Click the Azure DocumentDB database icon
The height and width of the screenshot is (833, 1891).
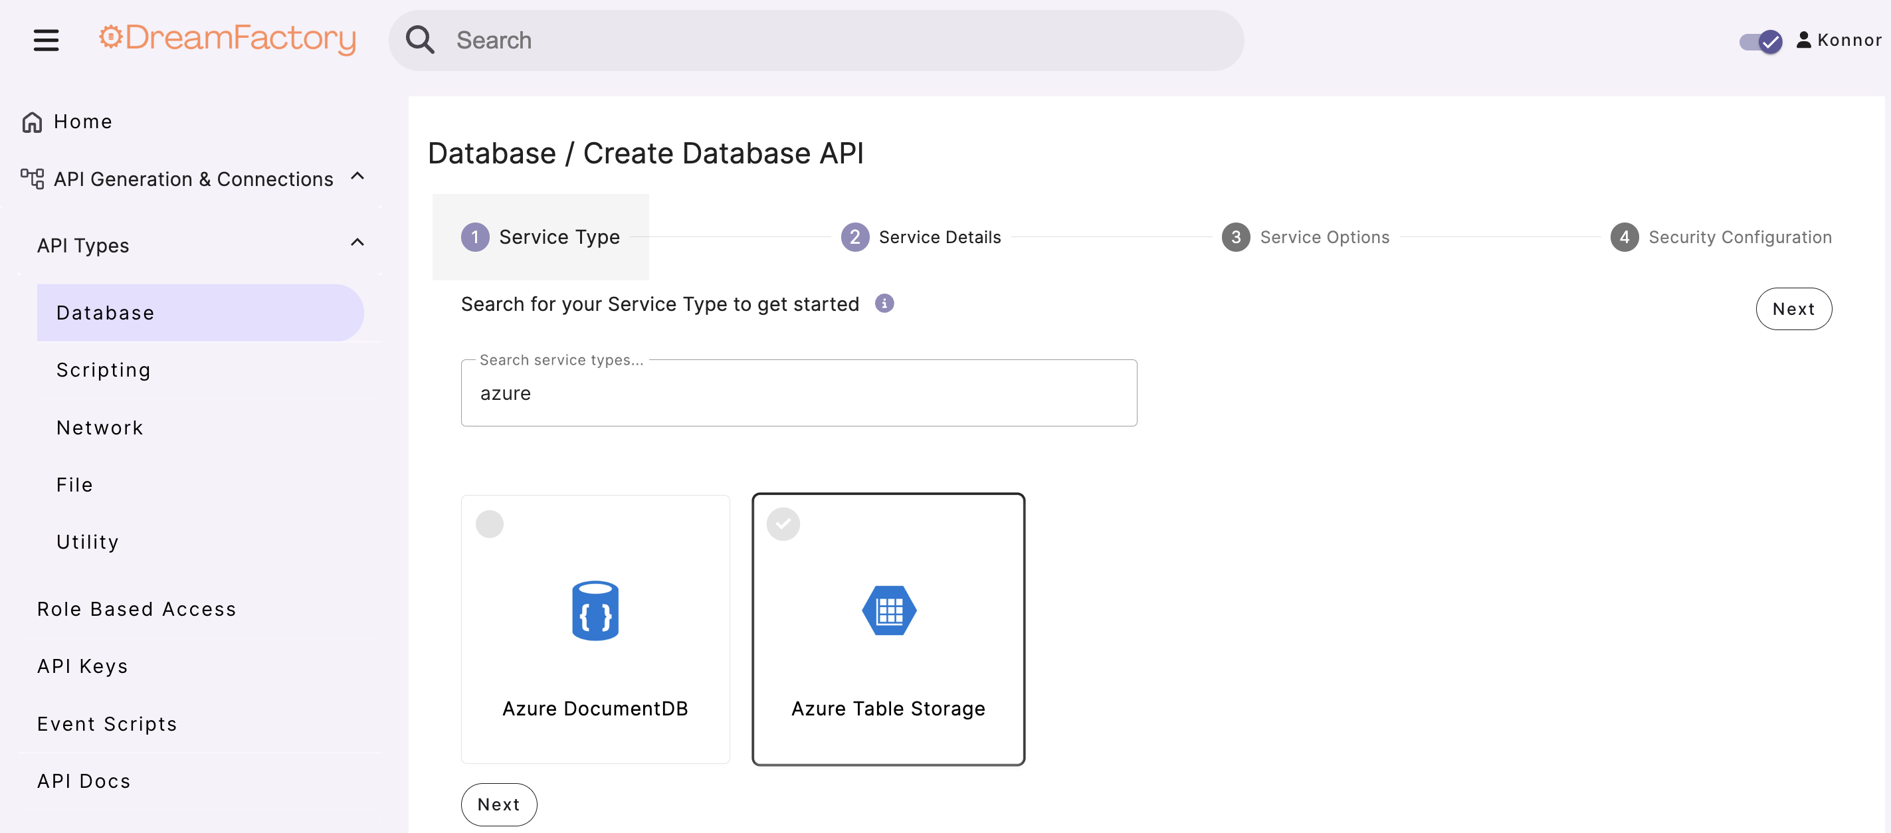(x=595, y=610)
